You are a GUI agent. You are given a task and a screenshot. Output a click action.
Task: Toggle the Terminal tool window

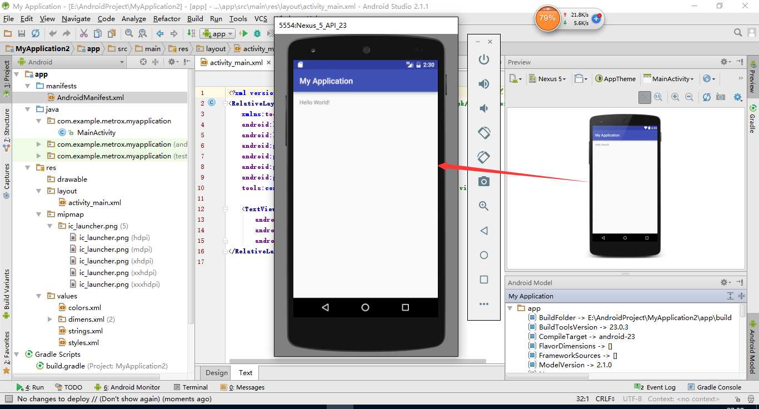[191, 387]
